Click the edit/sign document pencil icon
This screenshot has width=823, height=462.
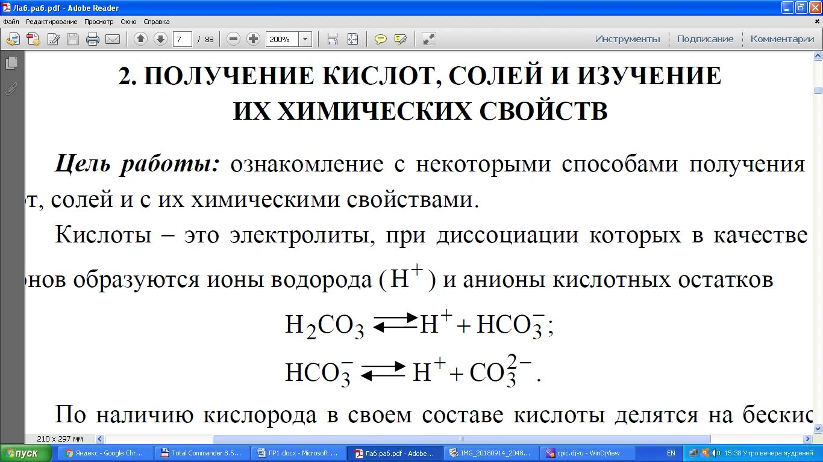tap(54, 40)
